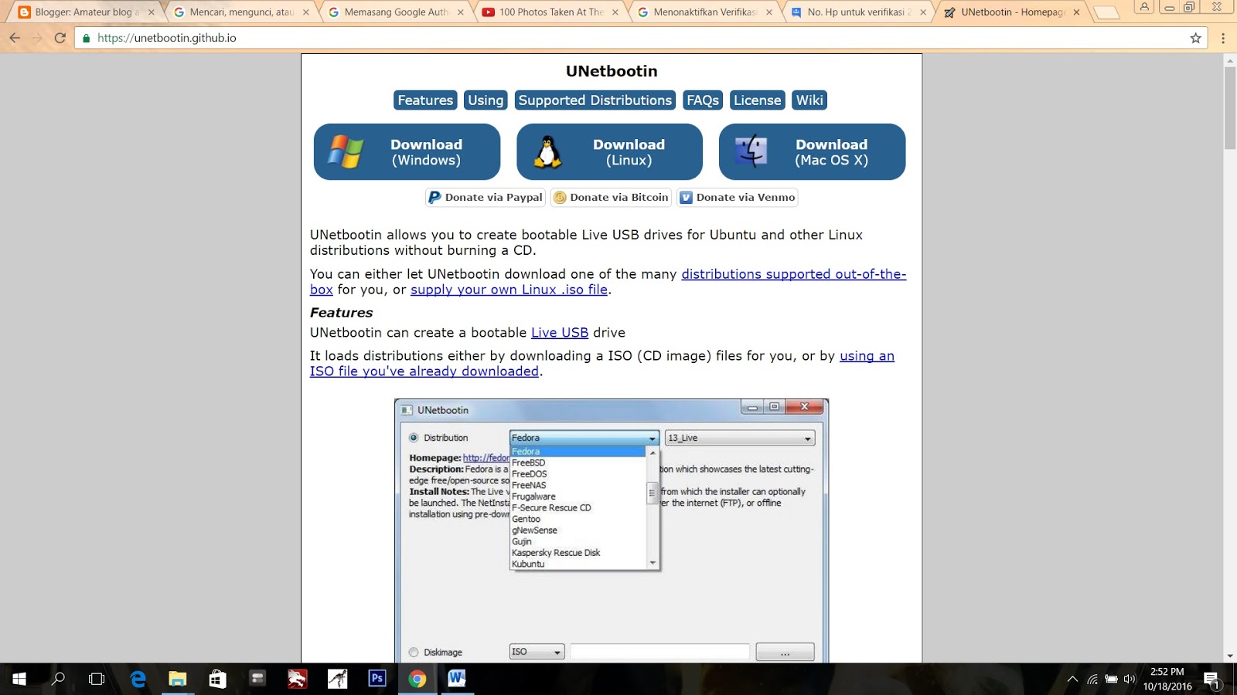Open the ISO type dropdown next to Diskimage
This screenshot has width=1237, height=695.
click(x=537, y=653)
